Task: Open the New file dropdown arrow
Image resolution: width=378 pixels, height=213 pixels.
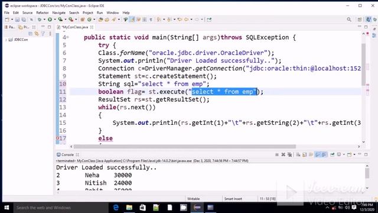Action: 12,20
